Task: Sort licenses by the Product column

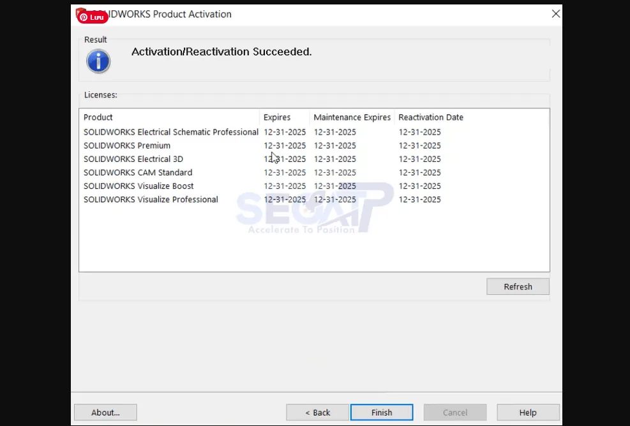Action: [x=98, y=117]
